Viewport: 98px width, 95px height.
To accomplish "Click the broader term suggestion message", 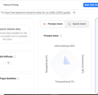I will point(14,36).
